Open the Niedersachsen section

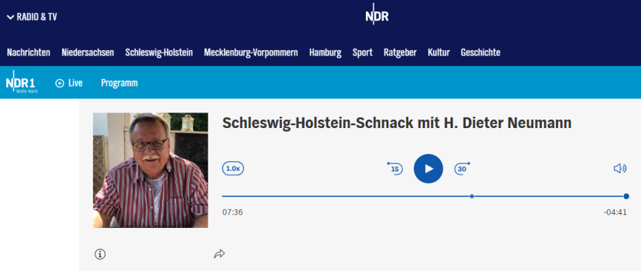pos(88,52)
